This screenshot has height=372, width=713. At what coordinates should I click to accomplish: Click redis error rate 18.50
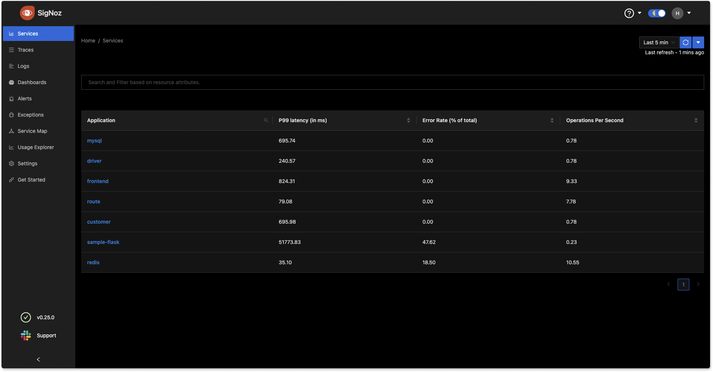click(x=429, y=262)
